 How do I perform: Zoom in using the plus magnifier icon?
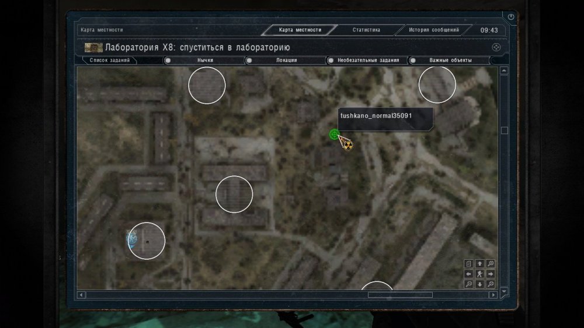[491, 264]
